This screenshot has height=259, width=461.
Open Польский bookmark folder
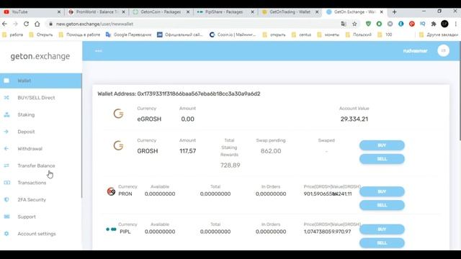click(359, 35)
